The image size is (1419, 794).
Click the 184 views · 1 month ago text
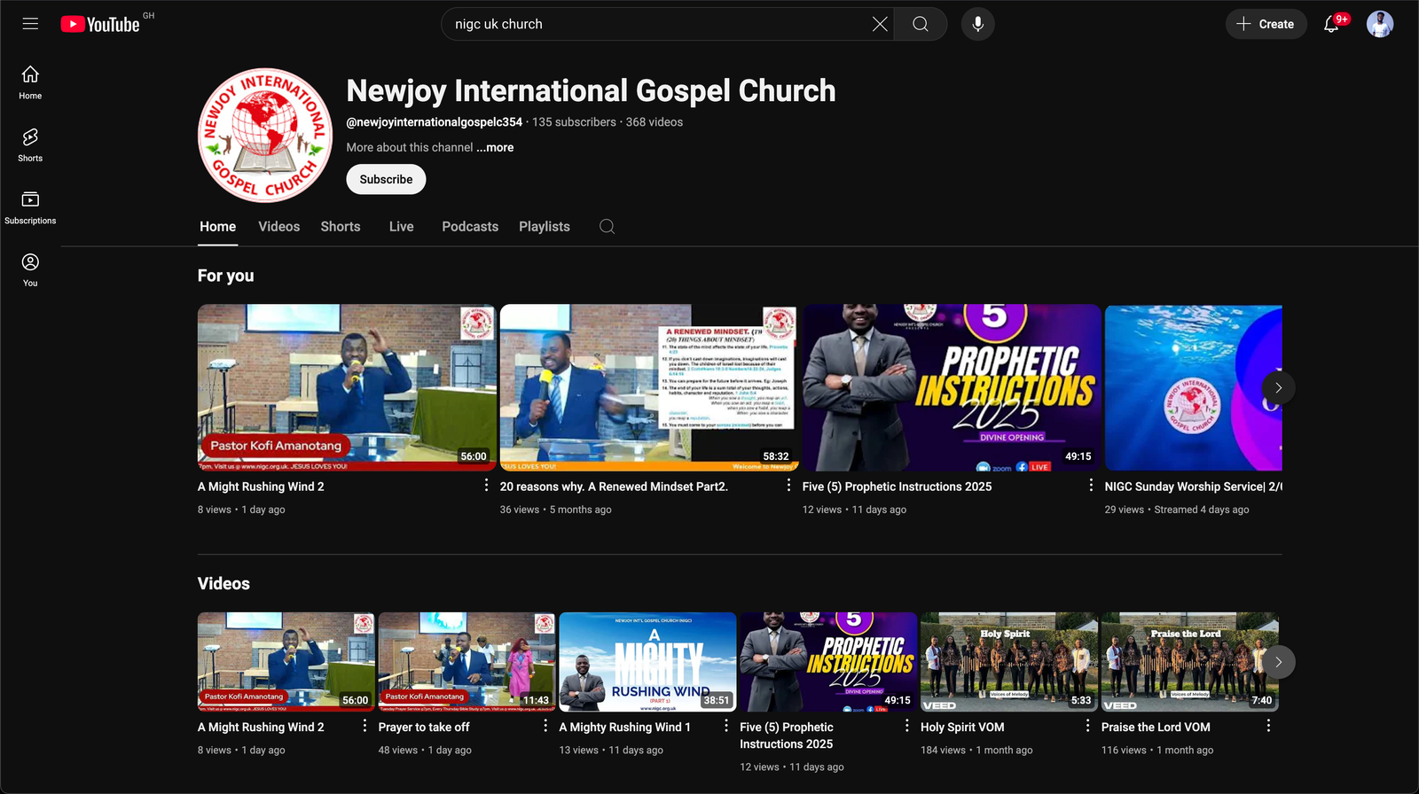976,750
